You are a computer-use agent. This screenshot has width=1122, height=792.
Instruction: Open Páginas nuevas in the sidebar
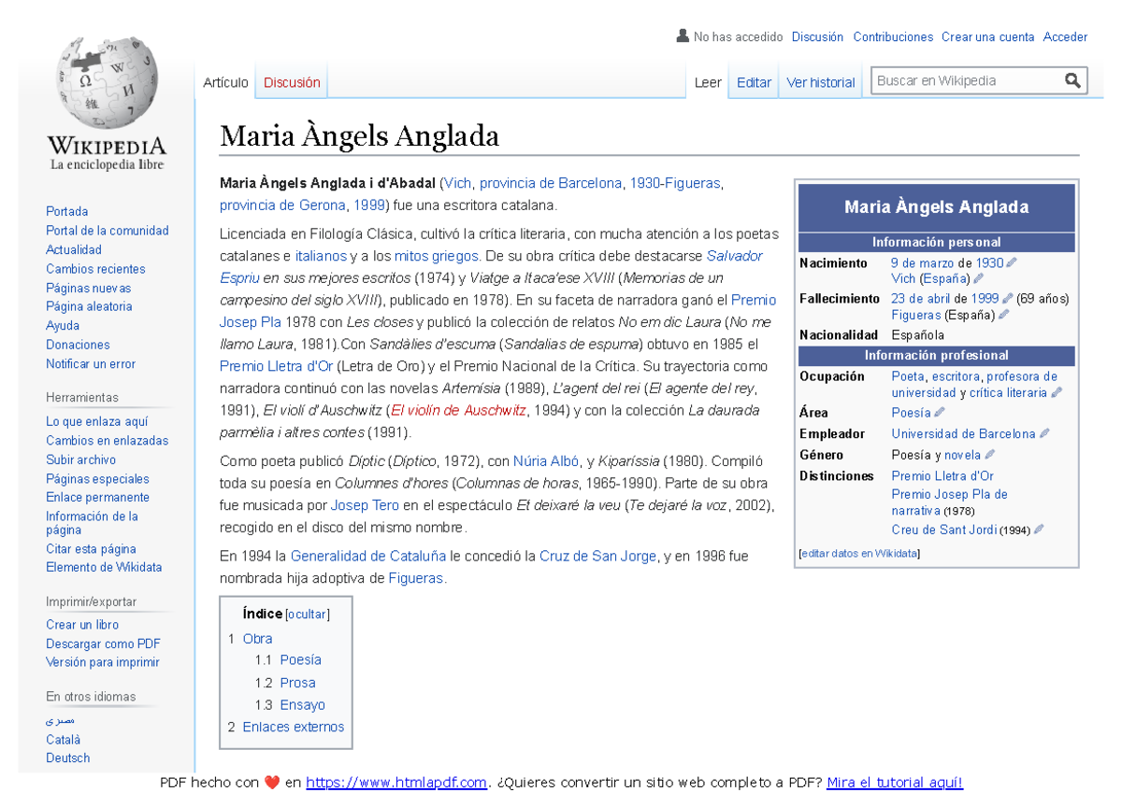tap(89, 289)
